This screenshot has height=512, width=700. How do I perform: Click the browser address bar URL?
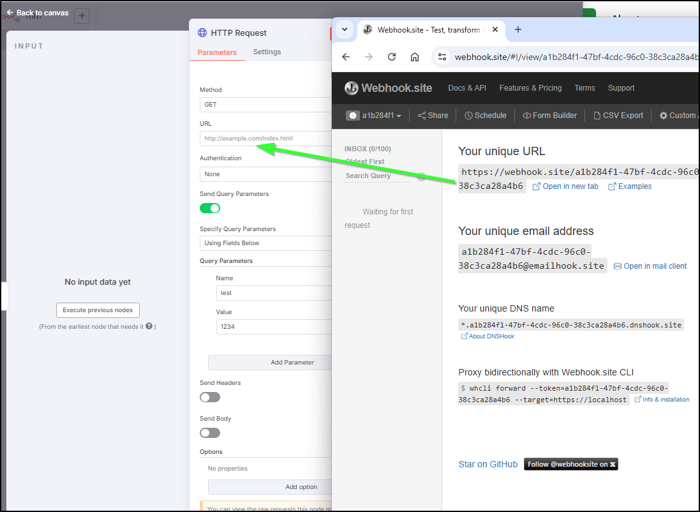coord(576,57)
